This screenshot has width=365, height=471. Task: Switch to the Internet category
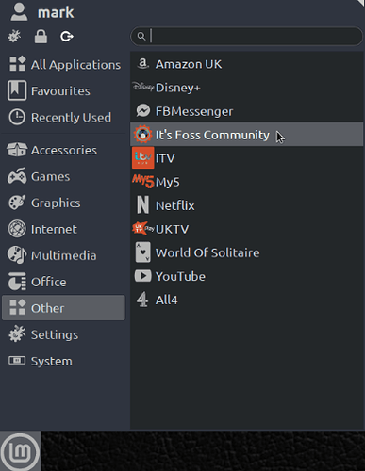(63, 229)
